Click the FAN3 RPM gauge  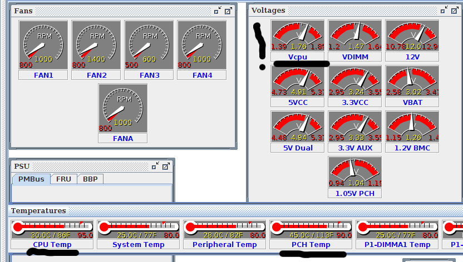click(149, 45)
